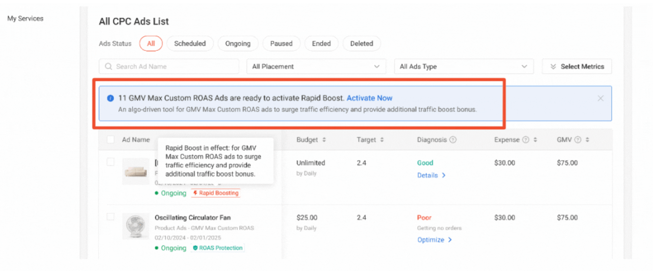This screenshot has width=653, height=274.
Task: Toggle the select-all ads header checkbox
Action: [111, 140]
